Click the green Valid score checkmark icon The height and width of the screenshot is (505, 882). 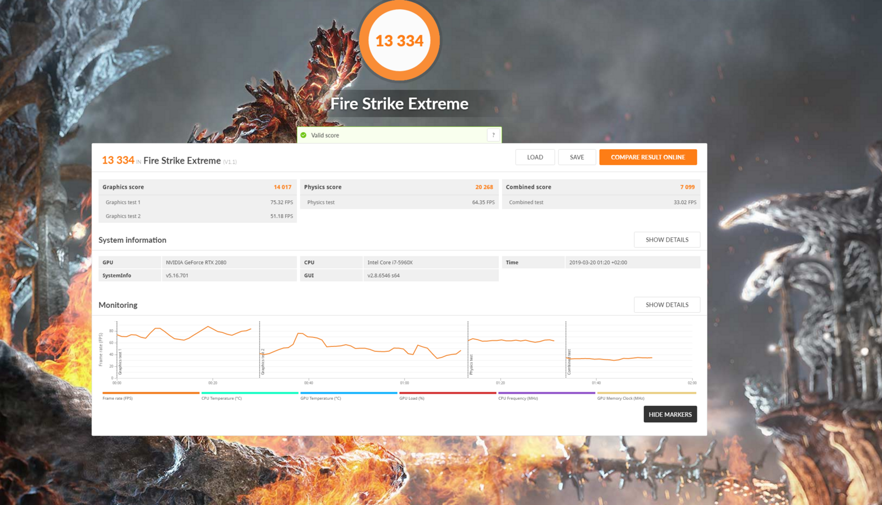pos(303,135)
